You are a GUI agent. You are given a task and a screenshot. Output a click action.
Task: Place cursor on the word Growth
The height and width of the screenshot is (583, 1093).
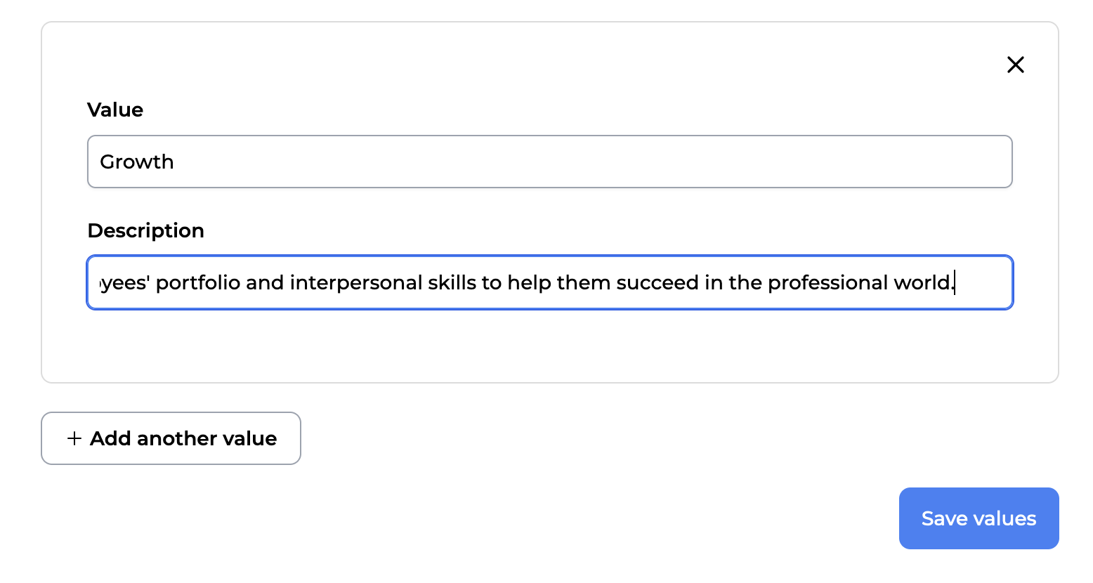pyautogui.click(x=137, y=162)
